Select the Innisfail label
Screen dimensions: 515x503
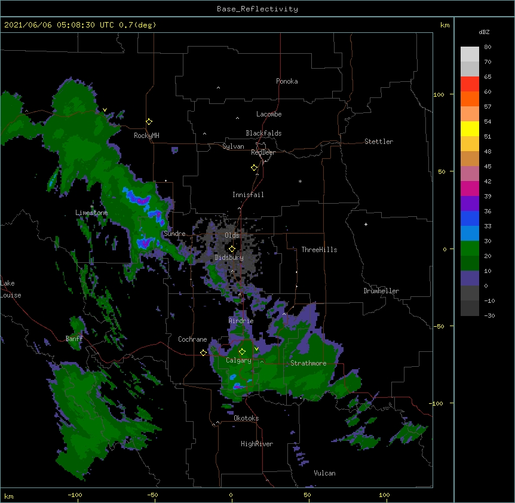click(x=248, y=195)
